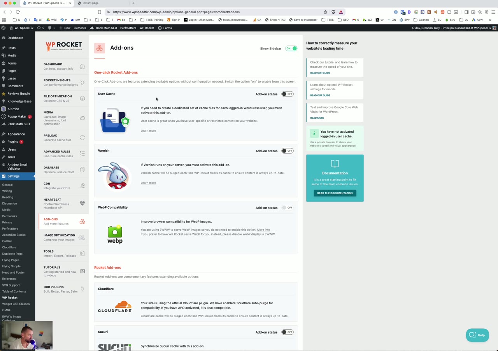Click the webp camera logo
The image size is (498, 351).
click(x=114, y=233)
